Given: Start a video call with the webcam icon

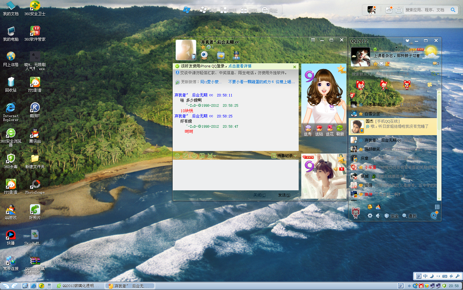Looking at the screenshot, I should tap(204, 55).
